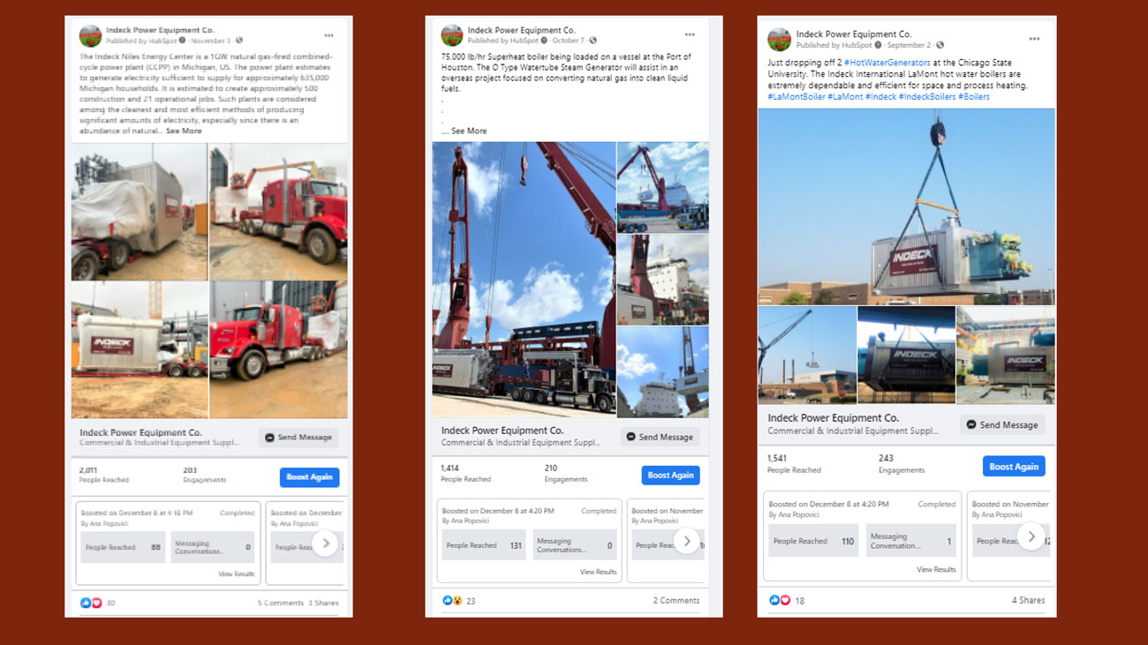Image resolution: width=1148 pixels, height=645 pixels.
Task: Show next boost card in September 2 post
Action: click(1031, 536)
